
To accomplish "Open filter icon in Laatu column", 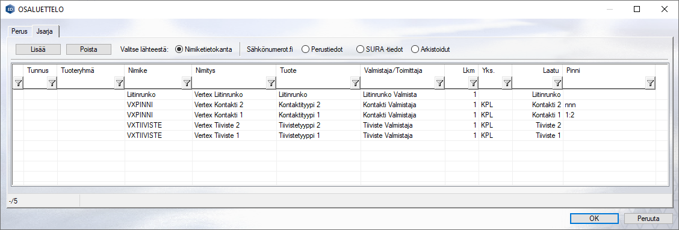I will [x=558, y=84].
